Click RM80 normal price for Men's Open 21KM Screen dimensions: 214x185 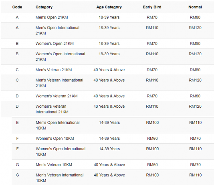[x=195, y=18]
